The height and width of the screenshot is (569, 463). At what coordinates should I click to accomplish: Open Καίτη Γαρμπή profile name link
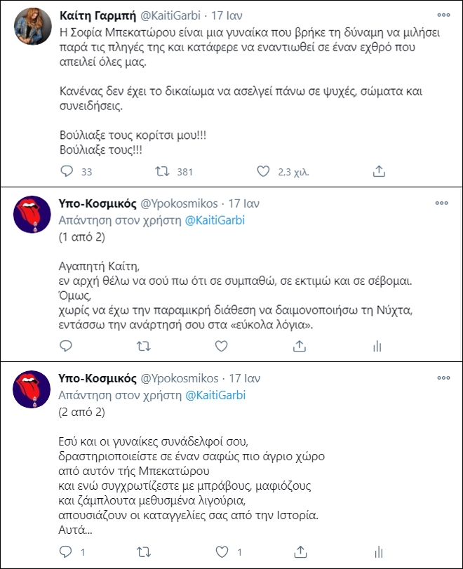click(93, 15)
